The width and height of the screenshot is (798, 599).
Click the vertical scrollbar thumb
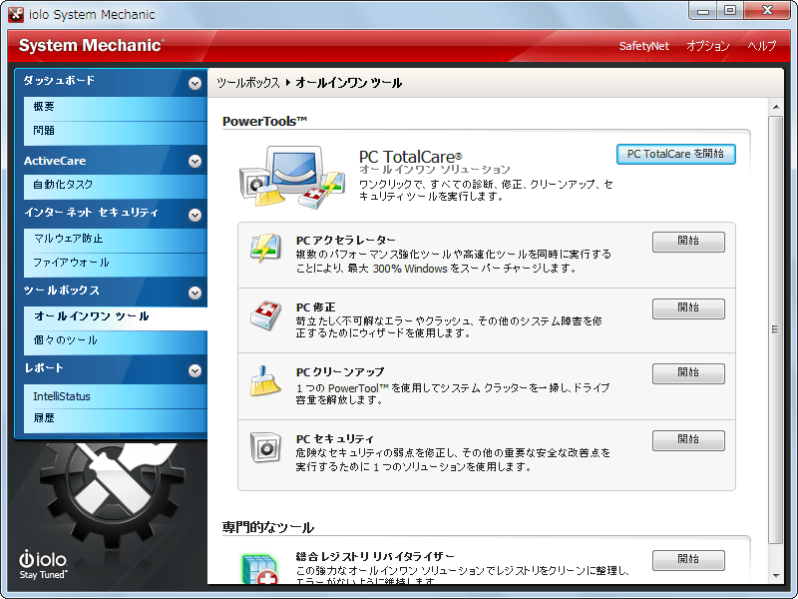pos(776,329)
